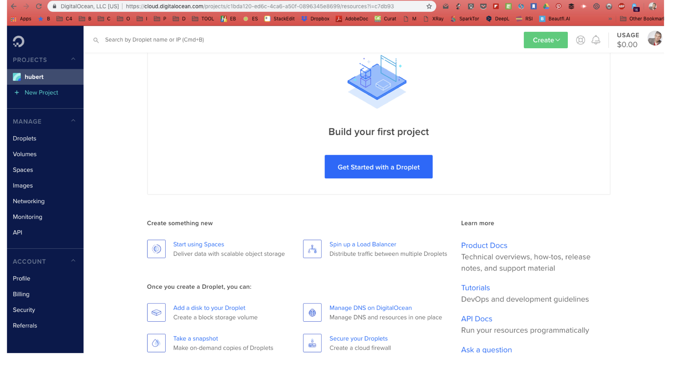The image size is (687, 386).
Task: Collapse the ACCOUNT sidebar section
Action: (x=73, y=261)
